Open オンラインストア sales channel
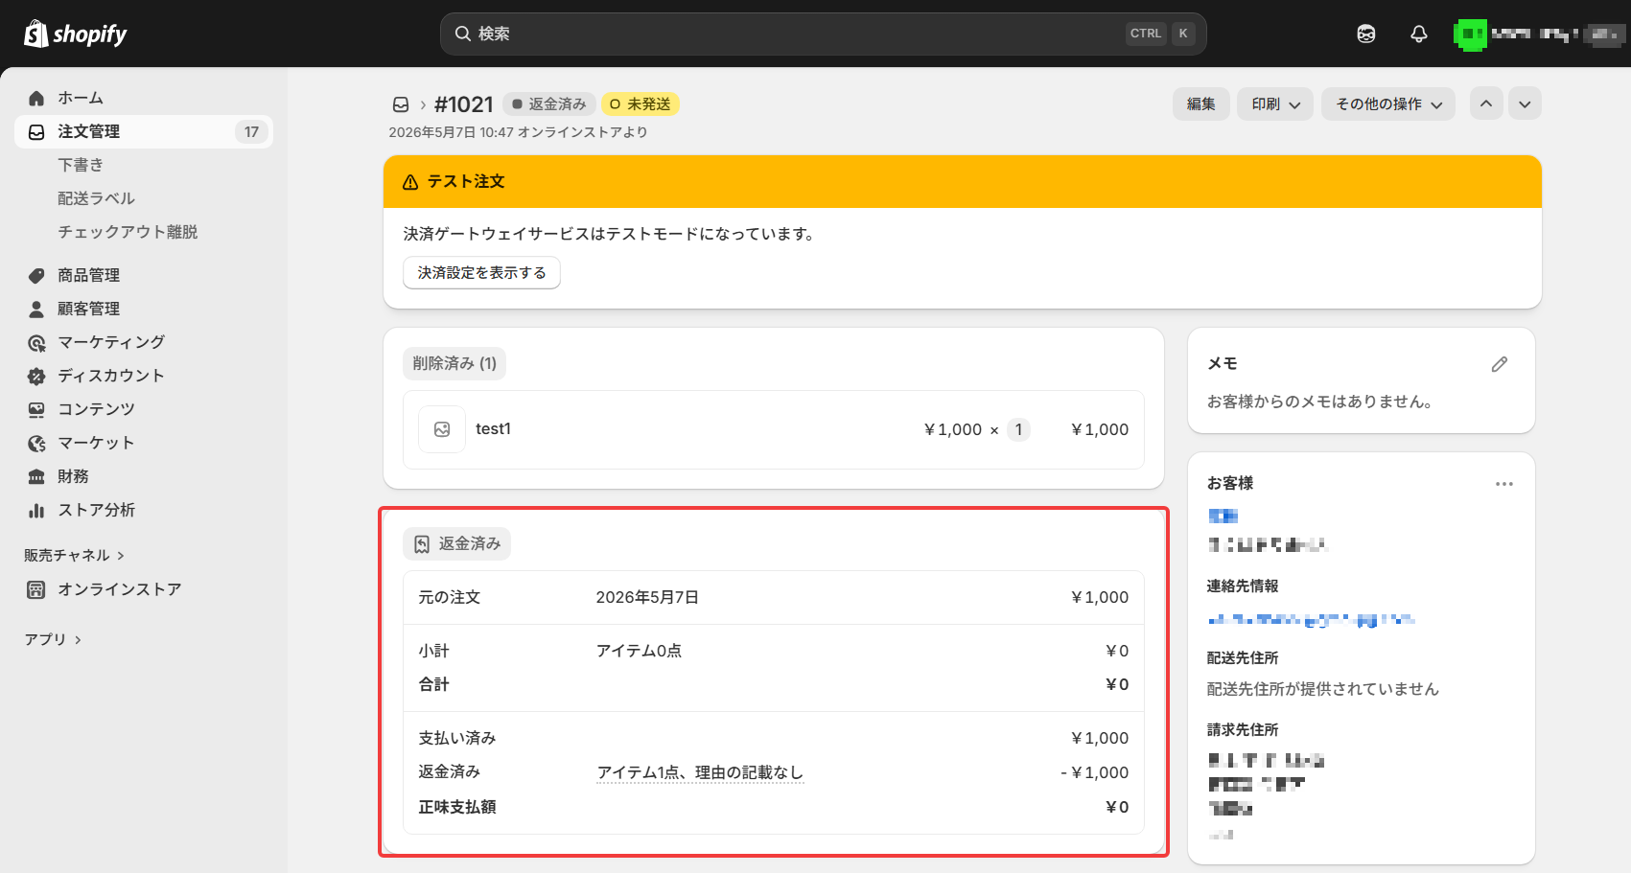The height and width of the screenshot is (873, 1631). [144, 589]
